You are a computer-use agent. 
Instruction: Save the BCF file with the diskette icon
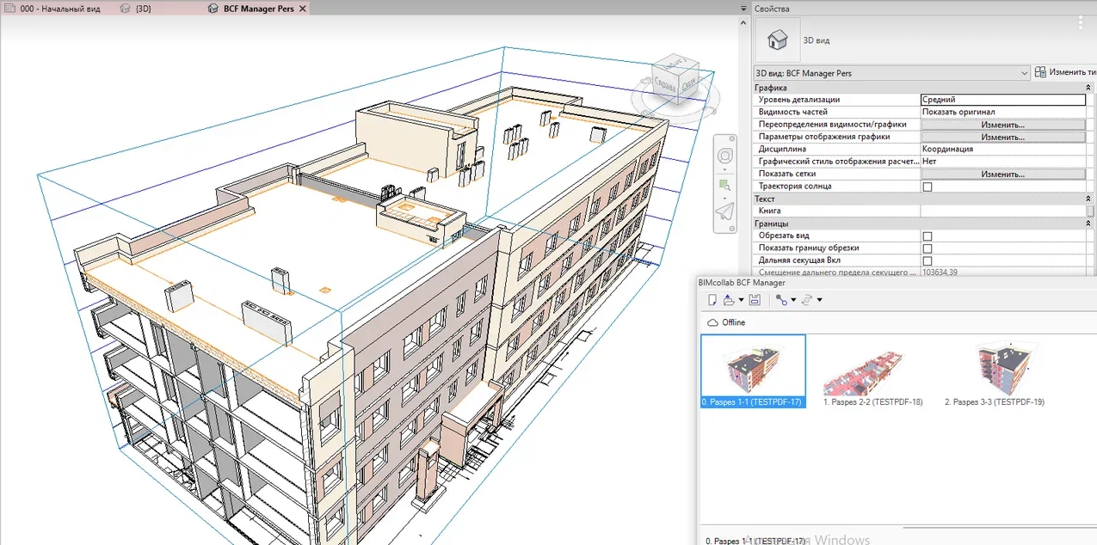(x=755, y=299)
